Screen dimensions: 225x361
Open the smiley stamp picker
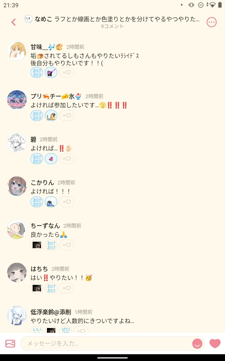[197, 344]
